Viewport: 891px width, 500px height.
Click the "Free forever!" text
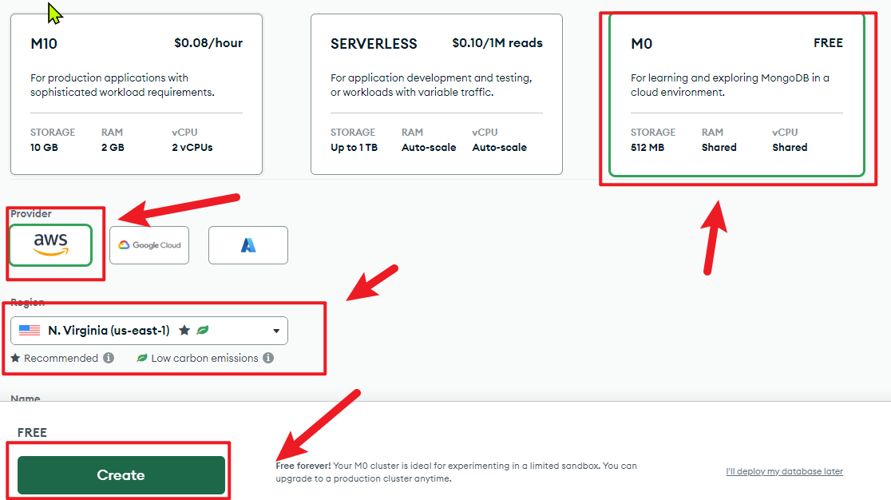(x=303, y=466)
